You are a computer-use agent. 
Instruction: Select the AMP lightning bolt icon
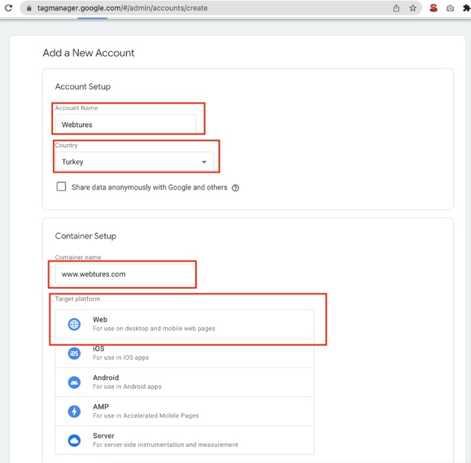tap(74, 411)
